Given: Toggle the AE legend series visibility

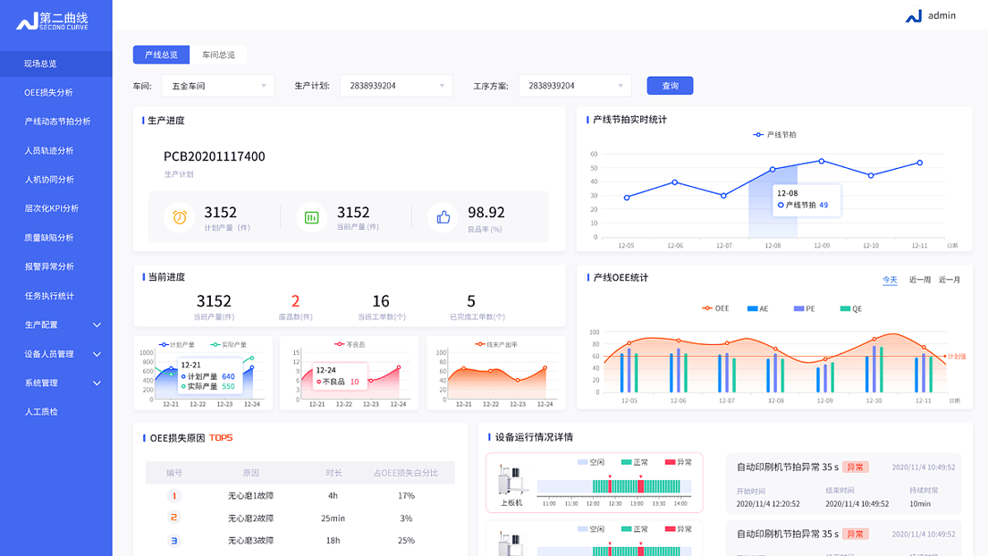Looking at the screenshot, I should pos(757,308).
